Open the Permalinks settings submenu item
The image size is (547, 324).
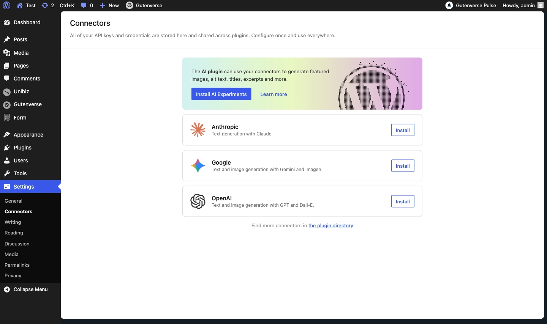17,265
